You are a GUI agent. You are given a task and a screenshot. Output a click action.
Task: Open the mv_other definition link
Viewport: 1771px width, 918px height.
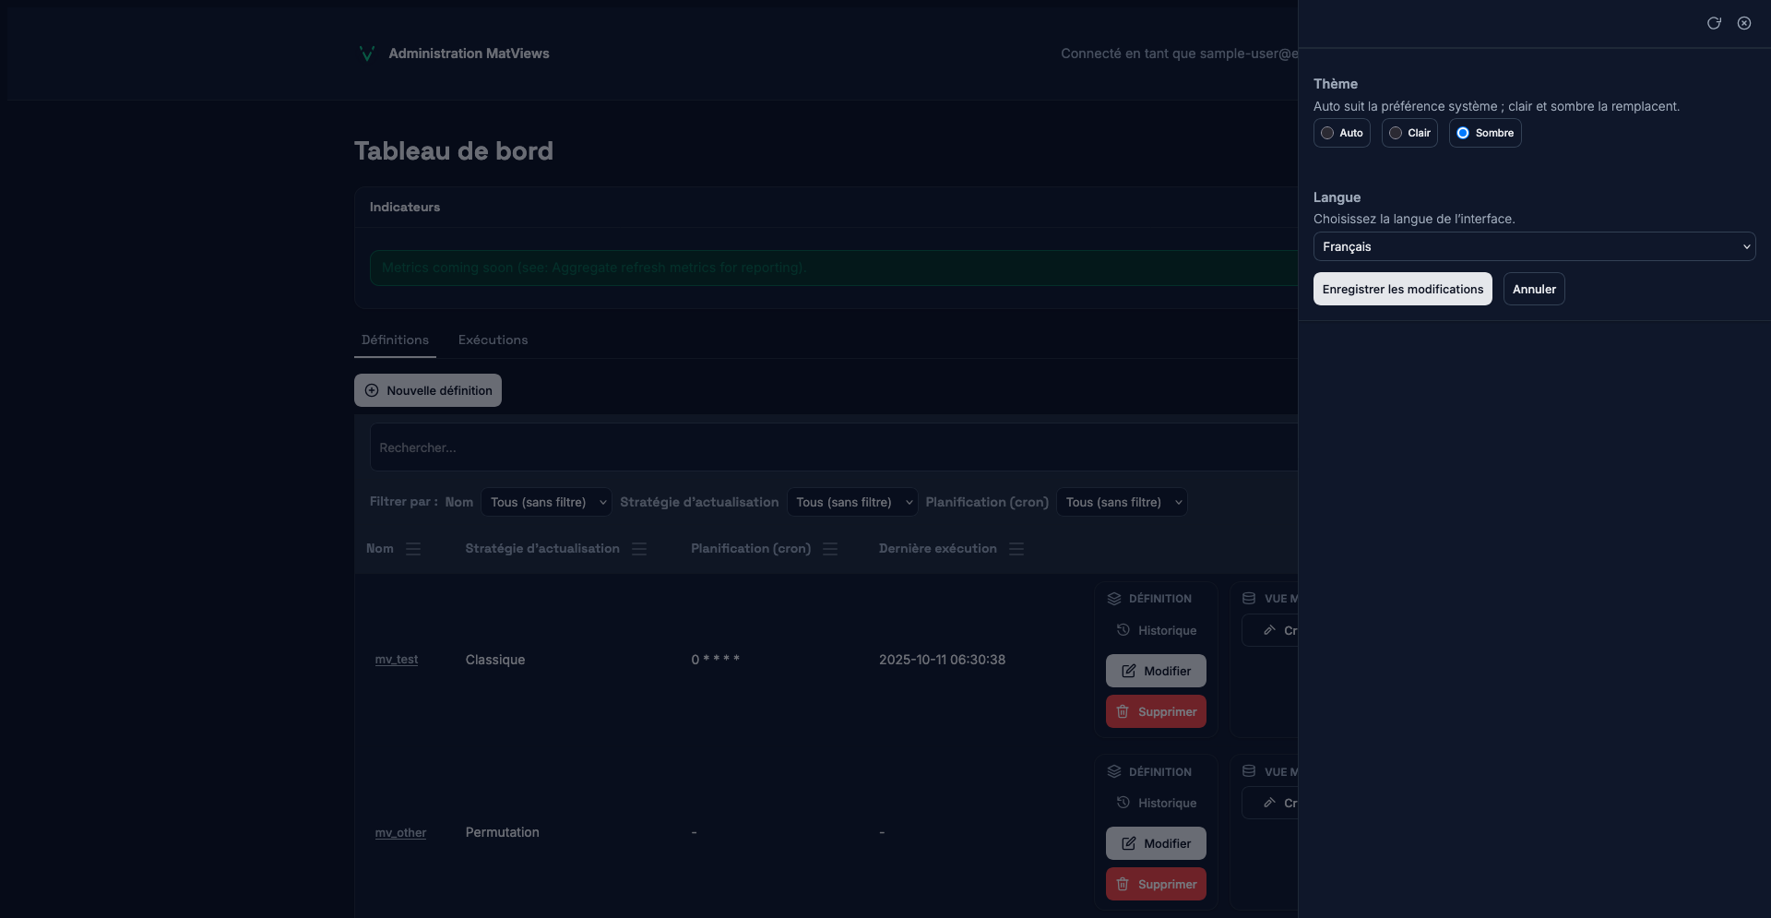pyautogui.click(x=400, y=832)
